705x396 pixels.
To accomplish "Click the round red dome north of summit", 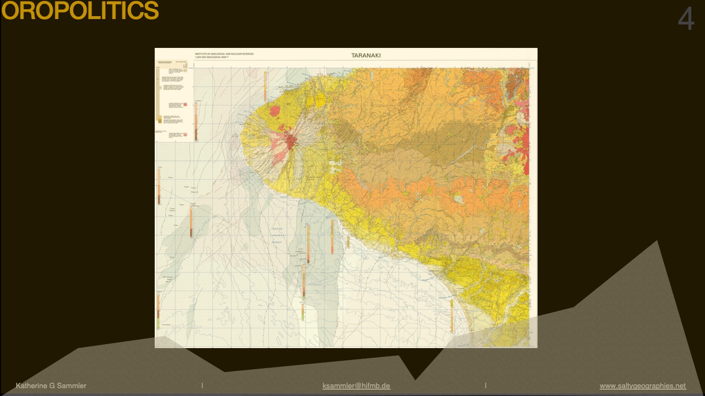I will pyautogui.click(x=274, y=110).
